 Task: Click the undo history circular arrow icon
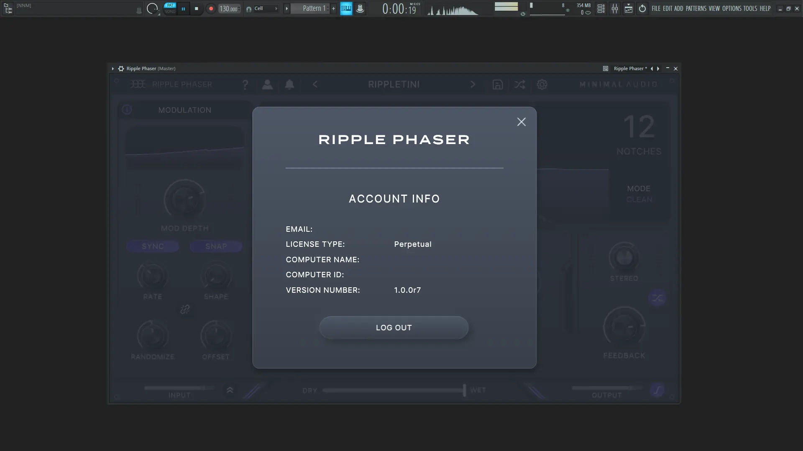[642, 8]
